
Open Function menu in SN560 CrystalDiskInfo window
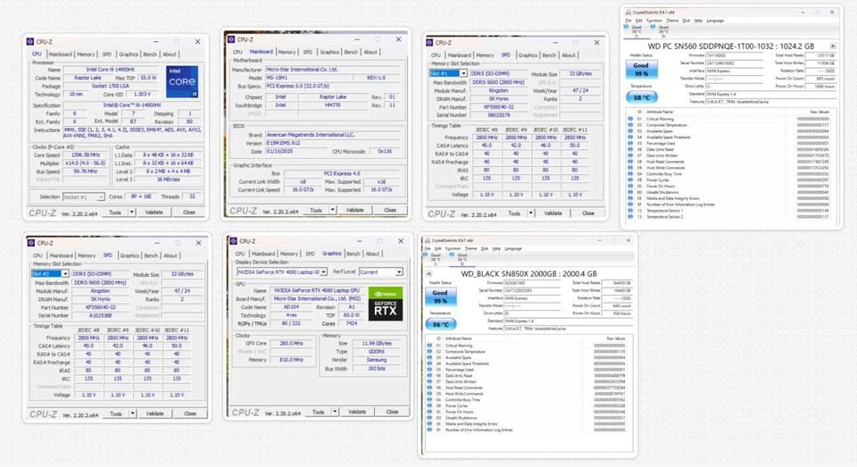pos(654,21)
